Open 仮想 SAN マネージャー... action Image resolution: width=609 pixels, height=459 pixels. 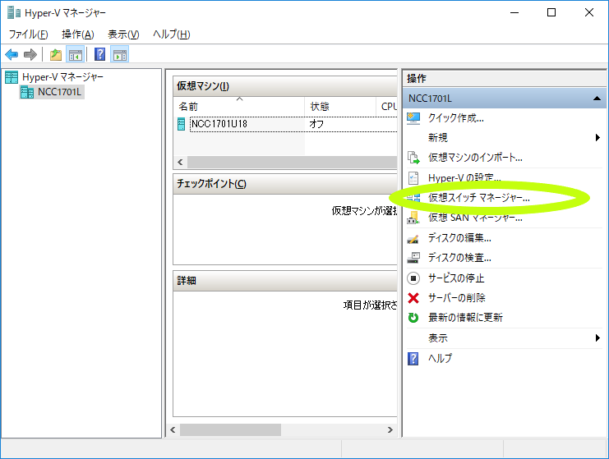click(475, 218)
